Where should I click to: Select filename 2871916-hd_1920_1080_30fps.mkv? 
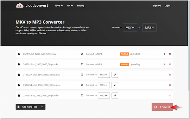[x=41, y=64]
